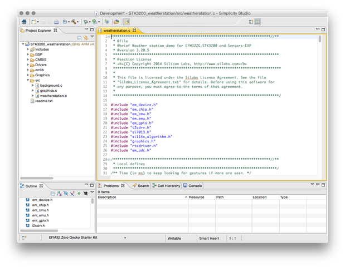Sort Problems by Description column header

[x=142, y=197]
